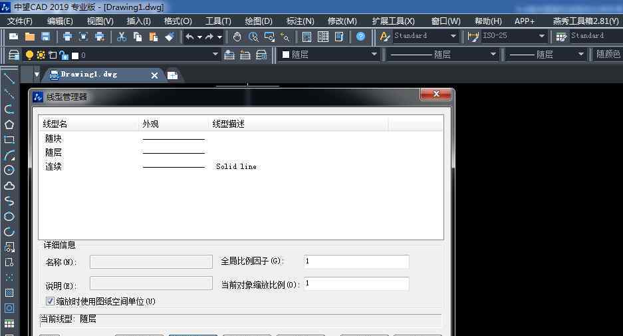Expand the Redo history dropdown arrow
This screenshot has height=336, width=623.
click(x=219, y=37)
